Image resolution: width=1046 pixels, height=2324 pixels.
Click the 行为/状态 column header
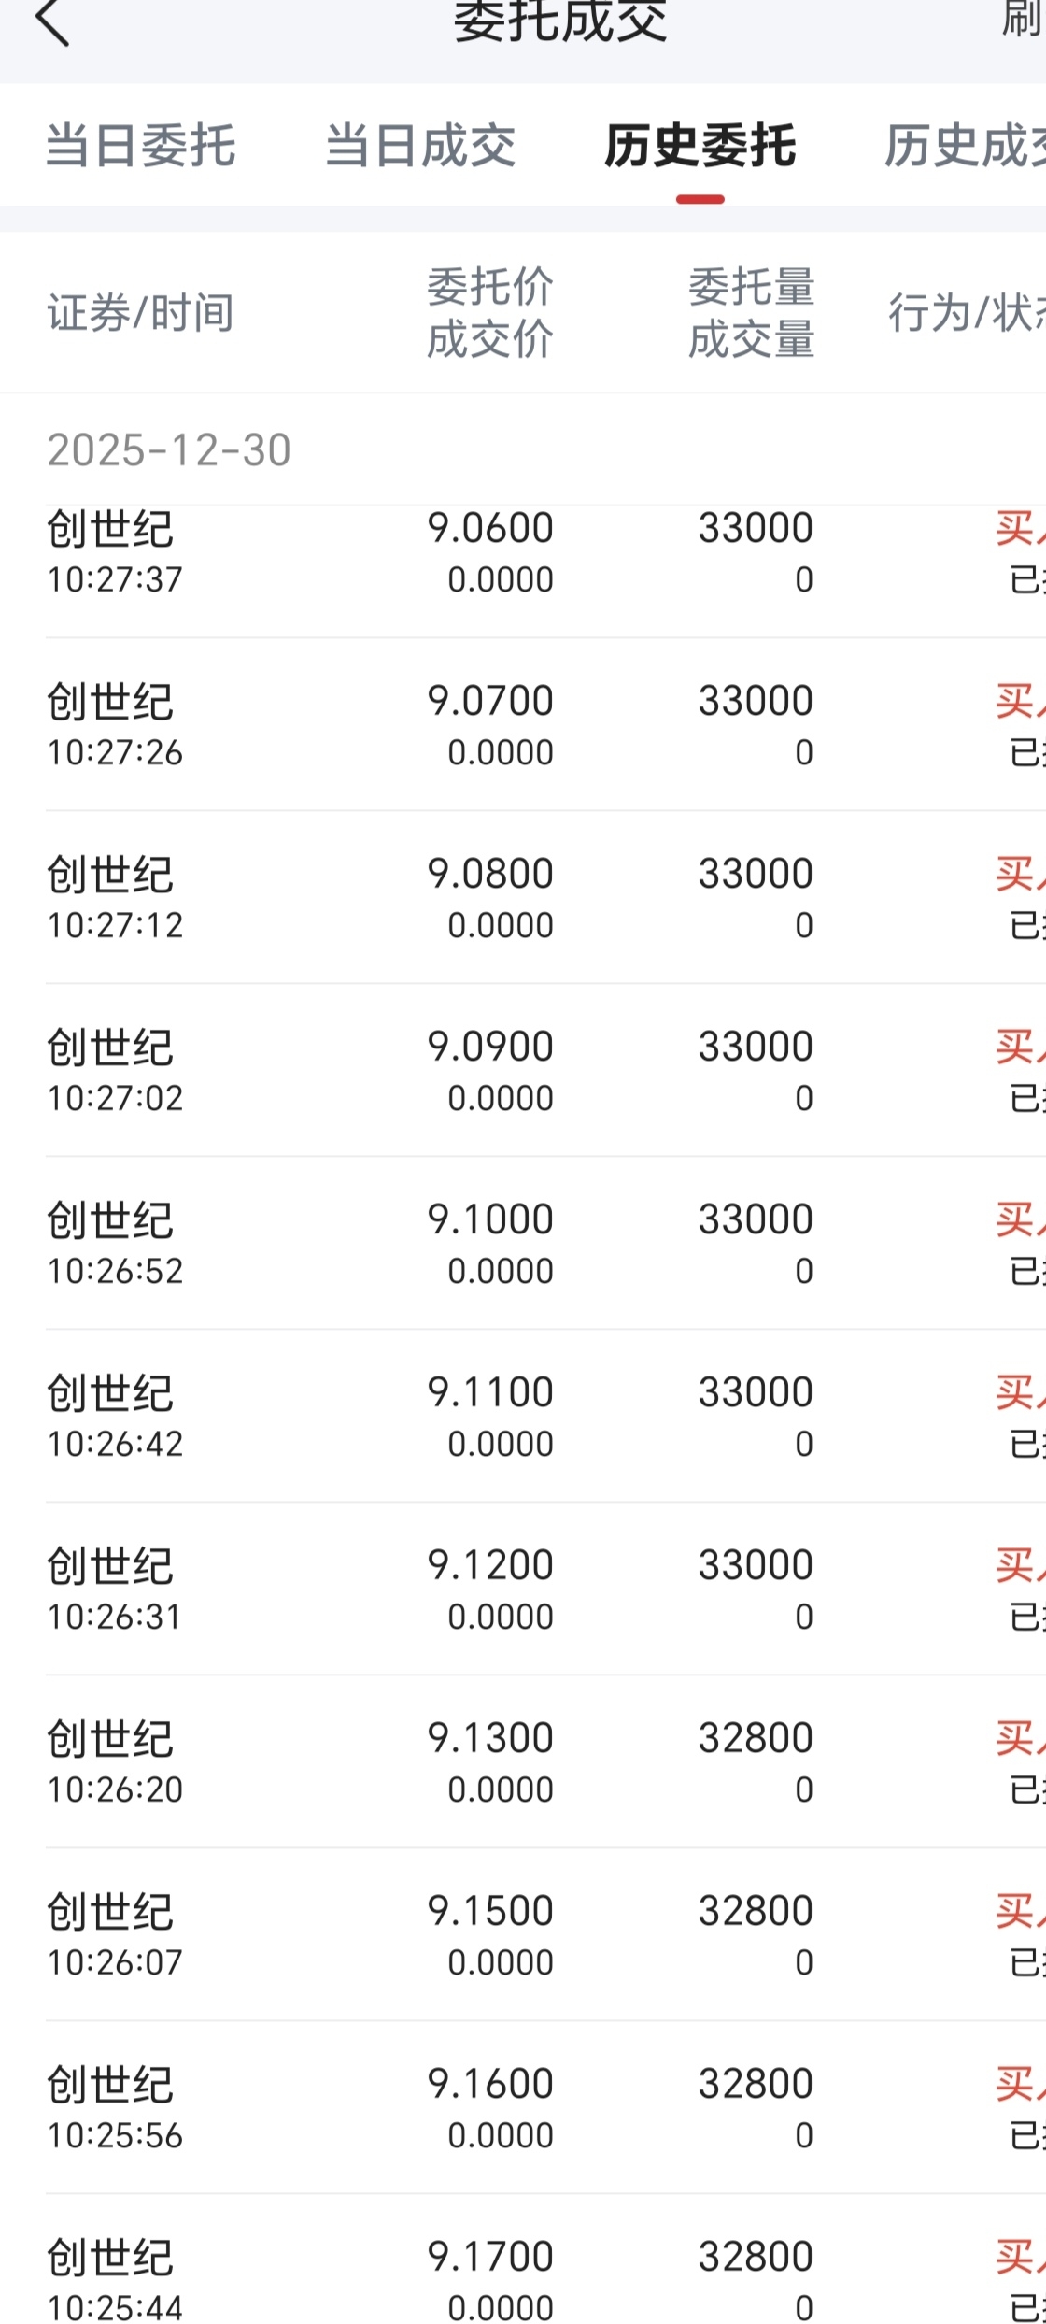[x=967, y=312]
